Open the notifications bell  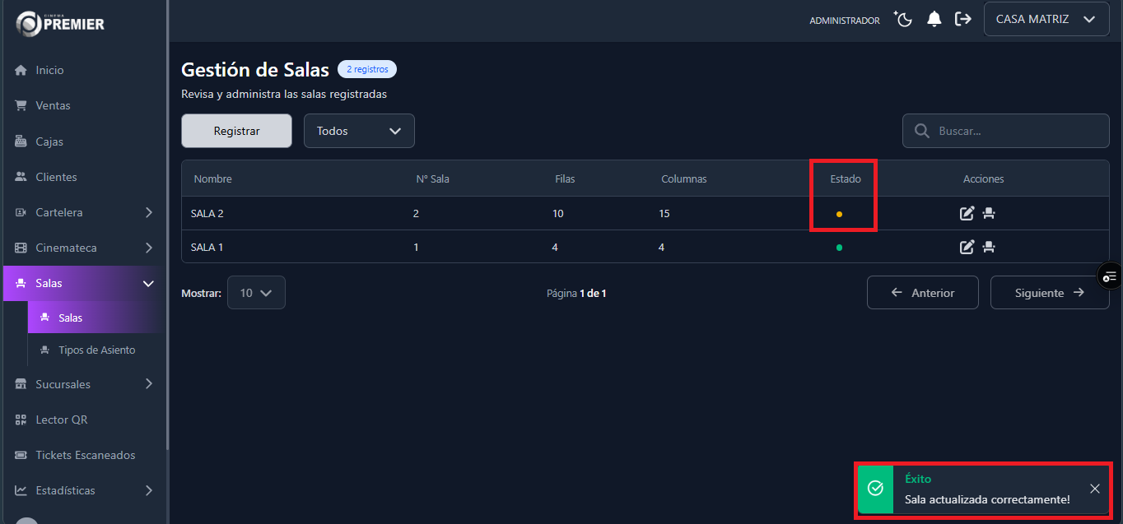click(934, 20)
